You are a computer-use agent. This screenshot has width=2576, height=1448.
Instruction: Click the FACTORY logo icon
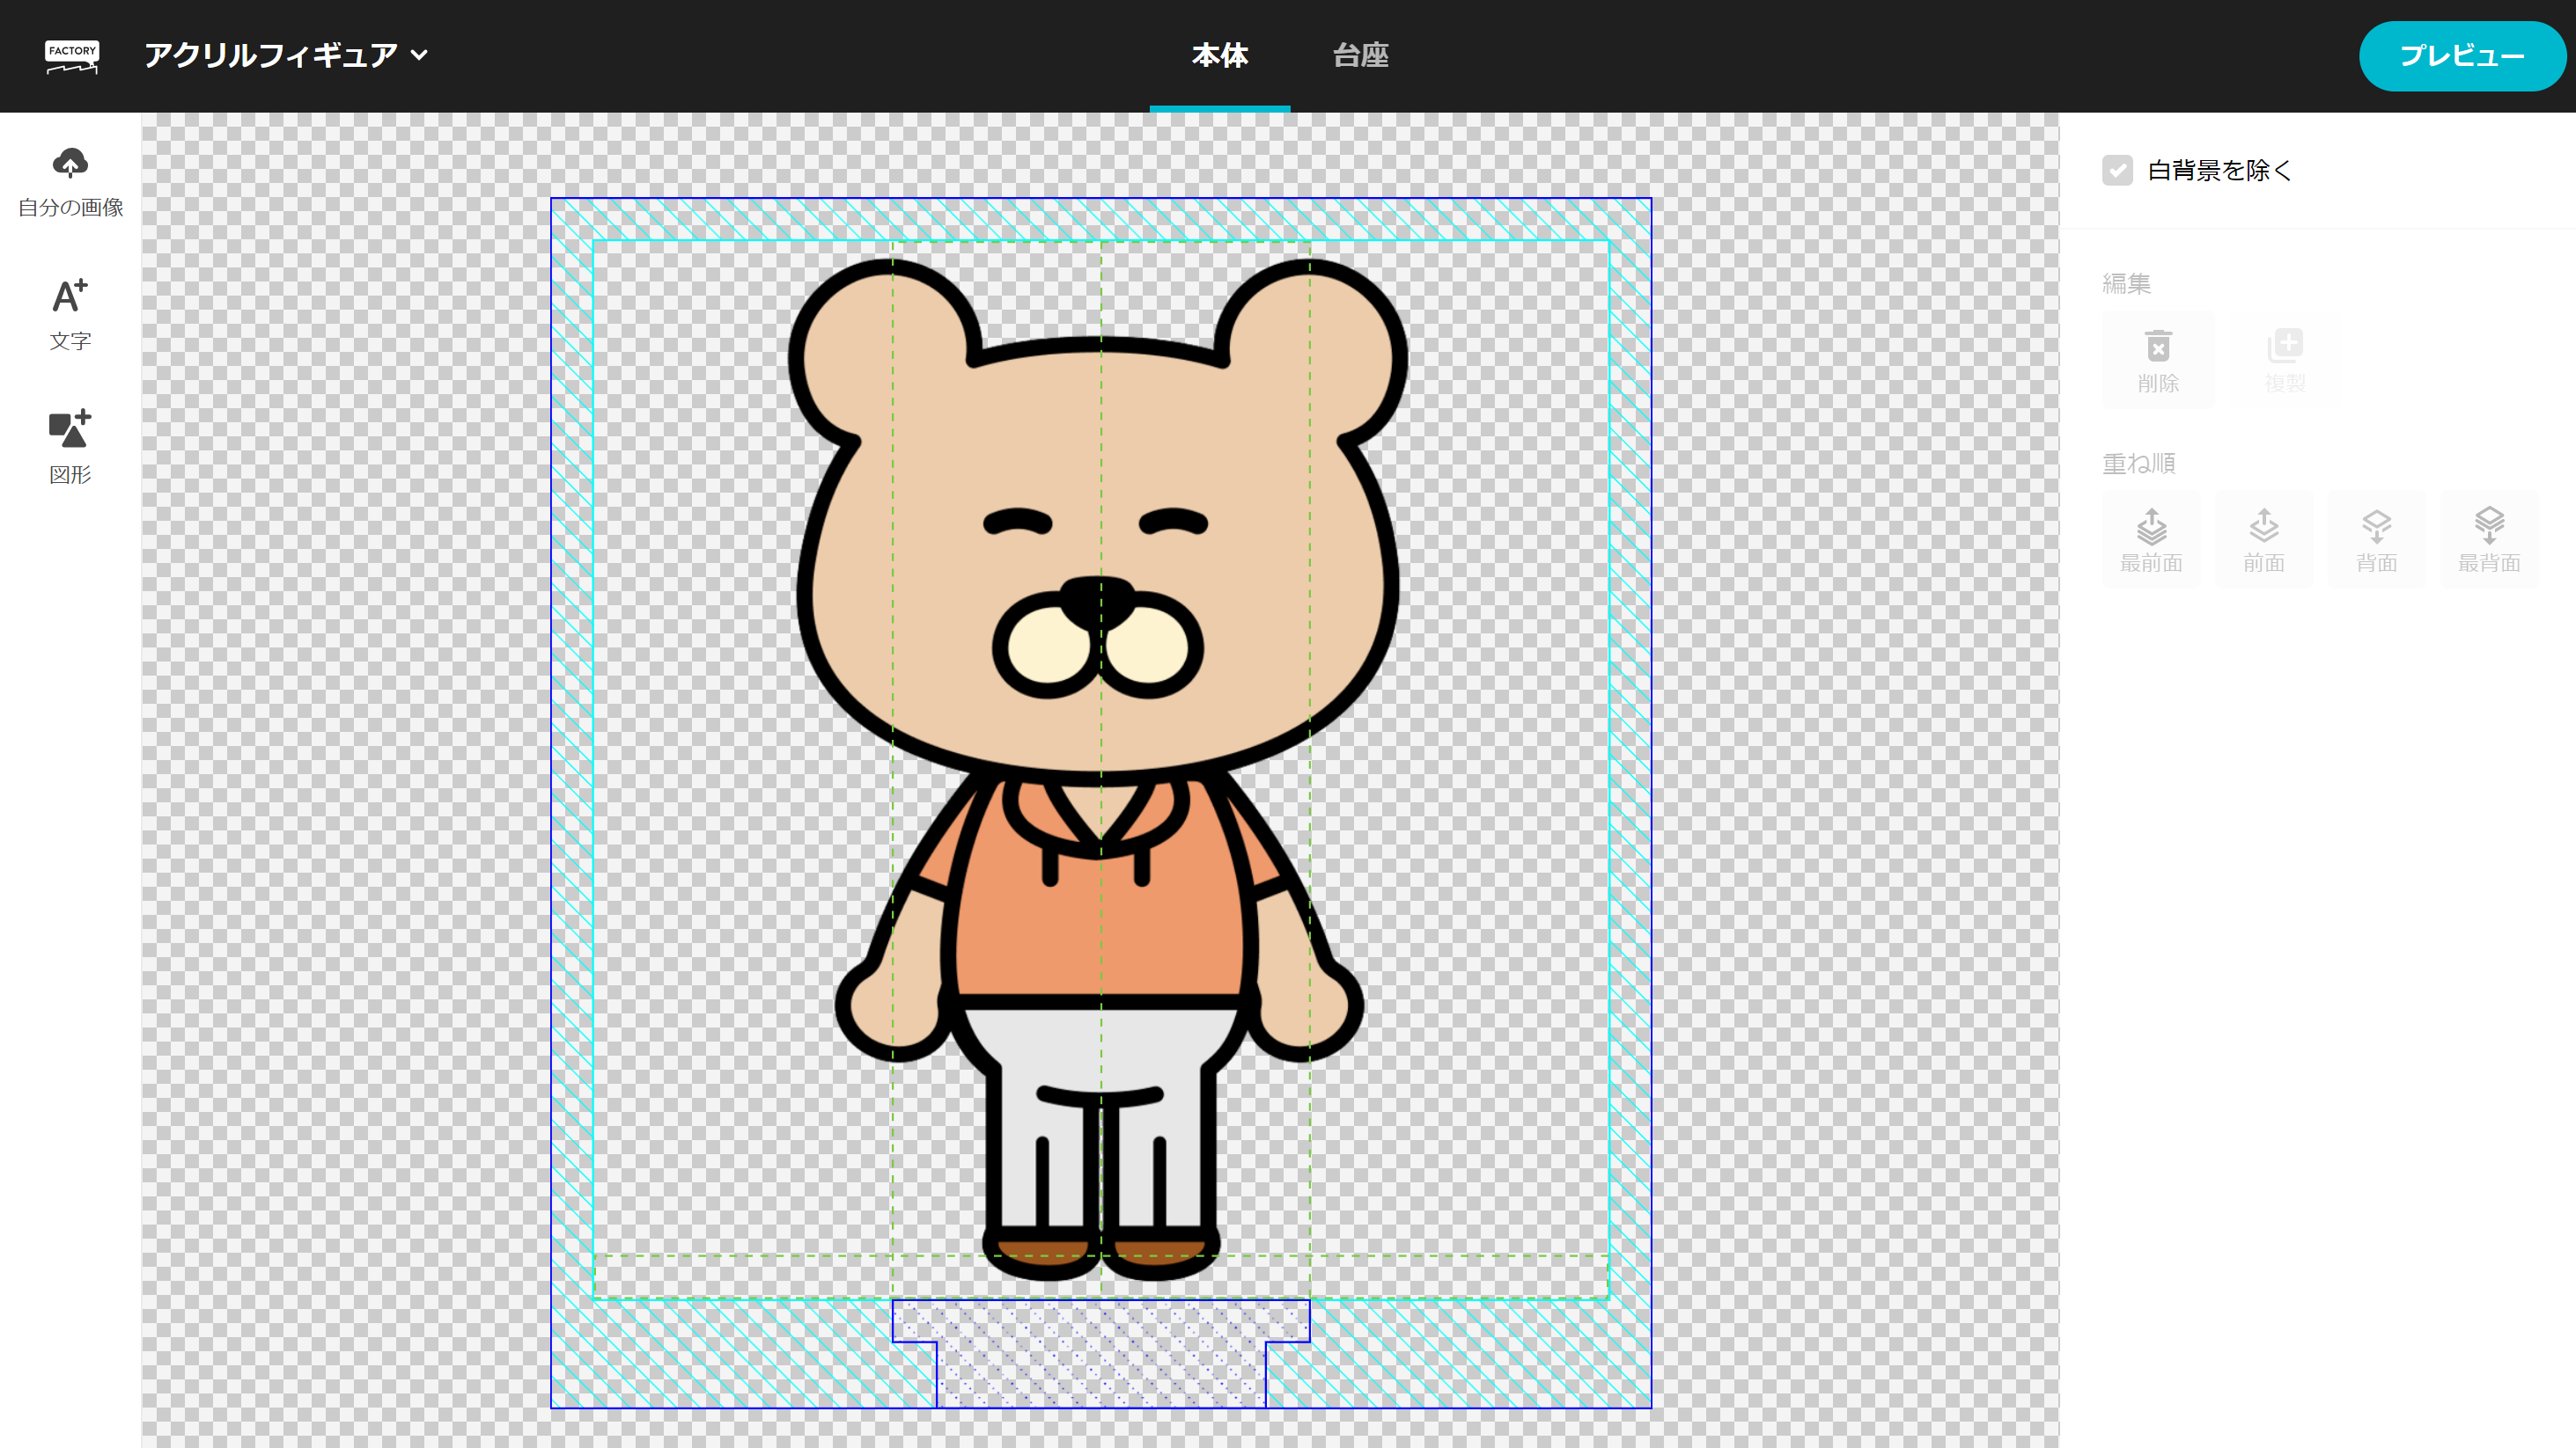[x=70, y=55]
